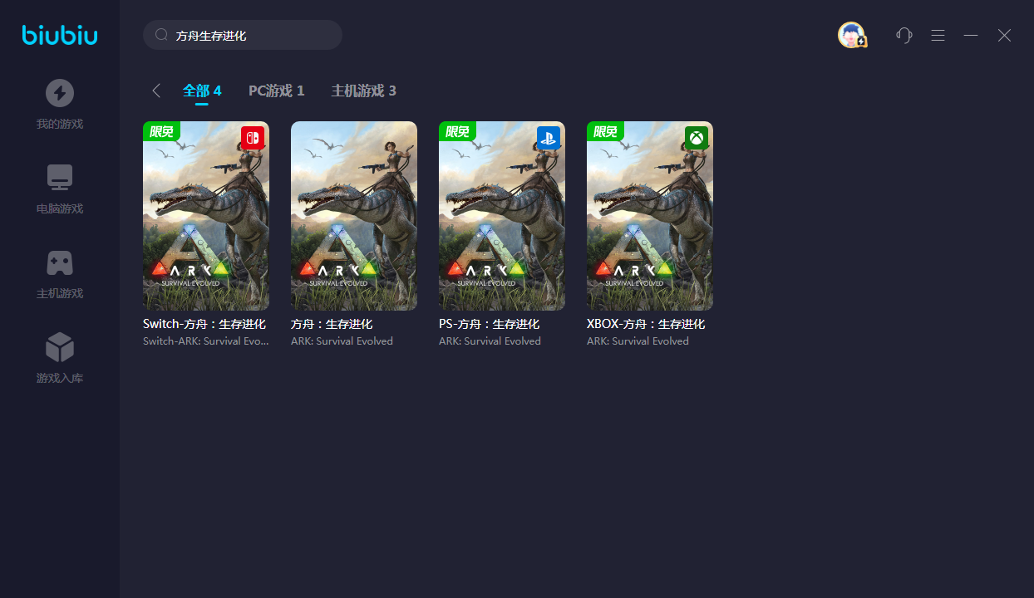Open 游戏入库 cube icon in sidebar

click(60, 347)
